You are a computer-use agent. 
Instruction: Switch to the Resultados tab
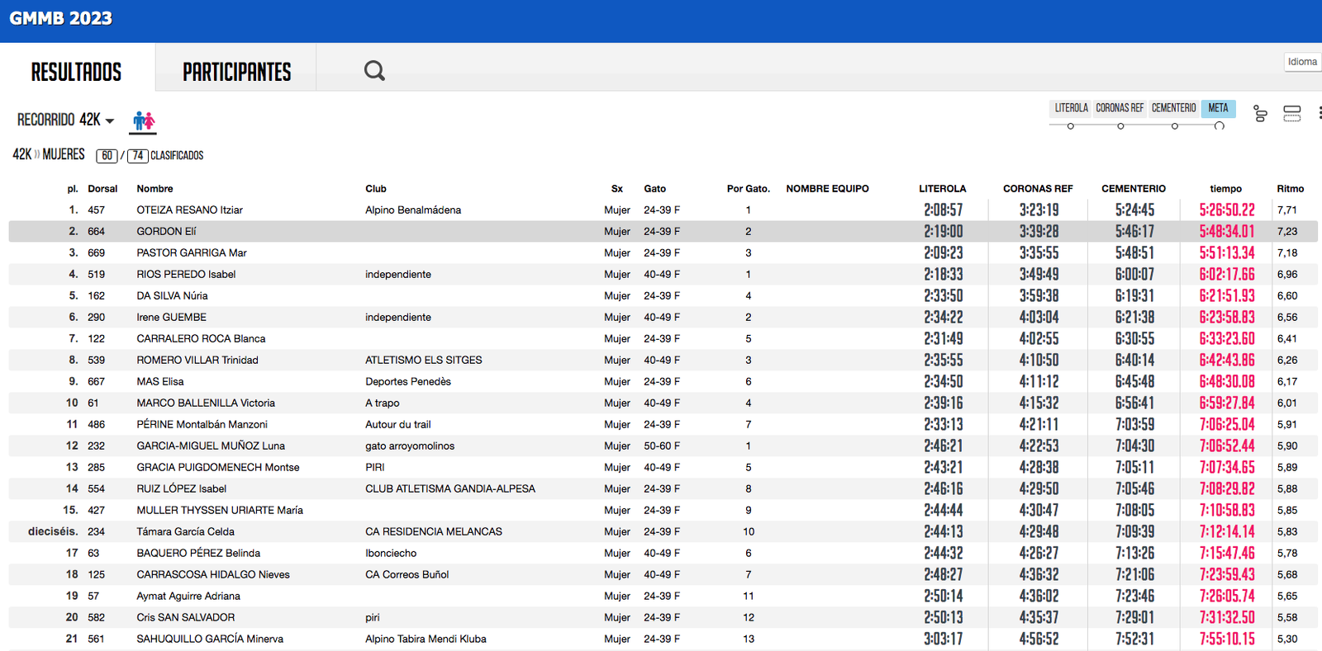pos(76,72)
